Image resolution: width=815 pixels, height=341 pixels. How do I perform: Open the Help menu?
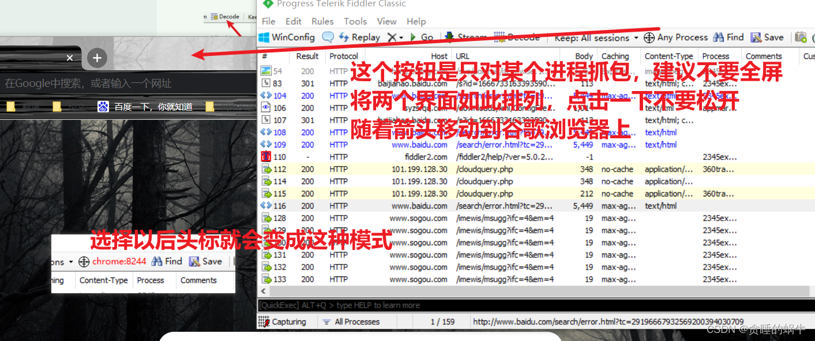[x=416, y=21]
